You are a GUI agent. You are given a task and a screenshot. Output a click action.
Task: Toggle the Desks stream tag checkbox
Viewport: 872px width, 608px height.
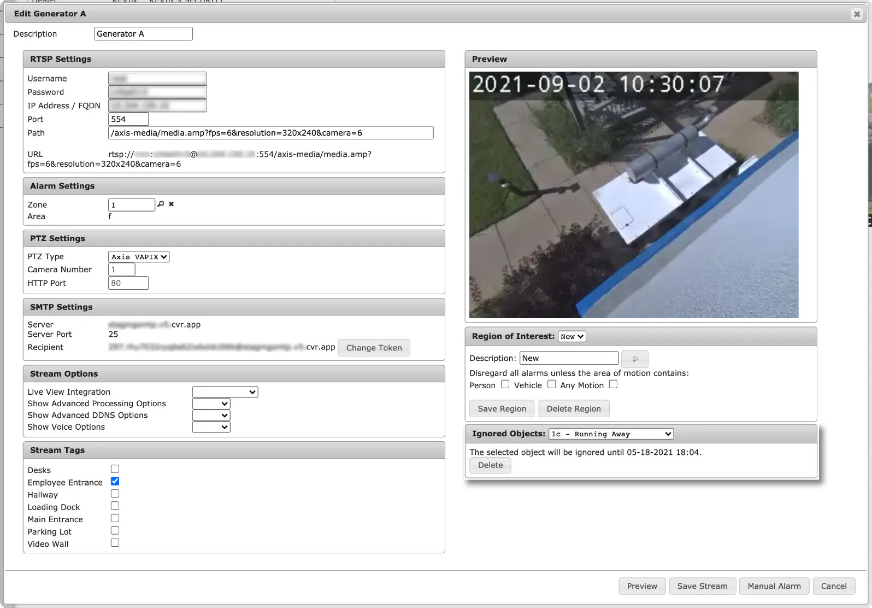point(115,469)
